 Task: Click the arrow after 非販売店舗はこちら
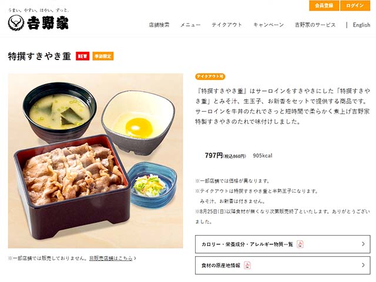pos(135,258)
